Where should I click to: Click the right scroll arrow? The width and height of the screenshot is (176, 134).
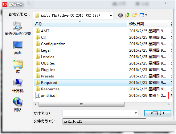pyautogui.click(x=169, y=104)
